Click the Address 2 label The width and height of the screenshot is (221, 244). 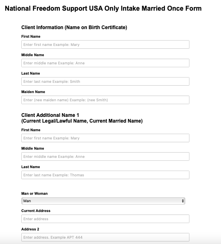click(x=30, y=229)
